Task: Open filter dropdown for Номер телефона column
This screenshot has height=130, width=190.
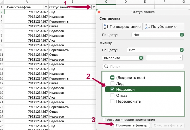Action: [x=46, y=7]
